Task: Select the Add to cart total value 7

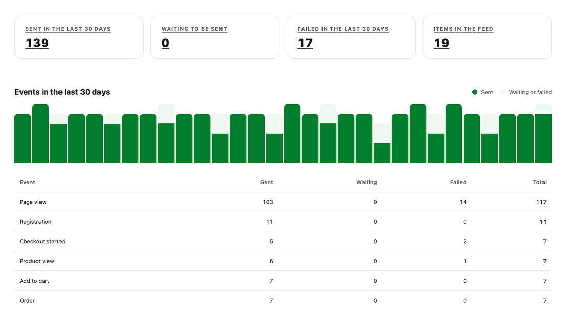Action: 545,281
